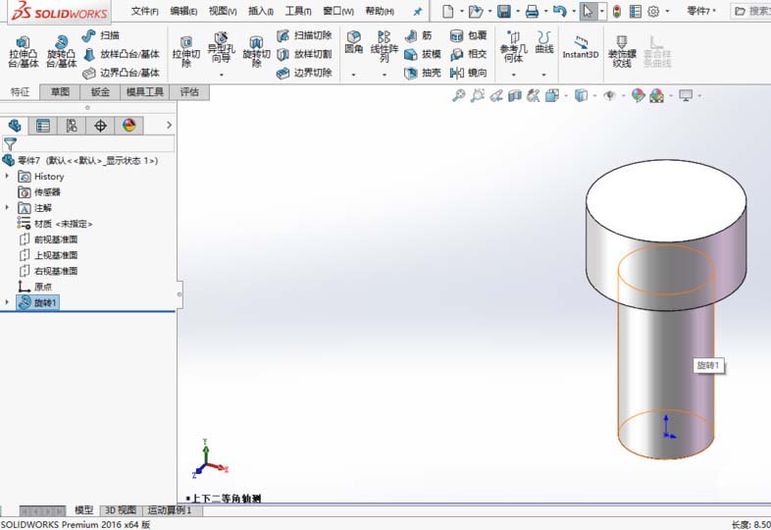Viewport: 771px width, 530px height.
Task: Click the edit appearance color ball icon
Action: [x=638, y=95]
